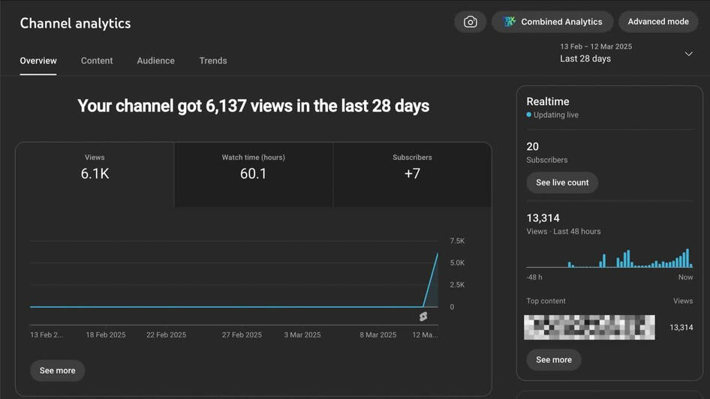Click the blue live updating indicator dot
The image size is (710, 399).
coord(529,115)
